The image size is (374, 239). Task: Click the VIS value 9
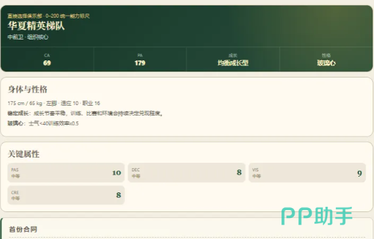pyautogui.click(x=360, y=173)
